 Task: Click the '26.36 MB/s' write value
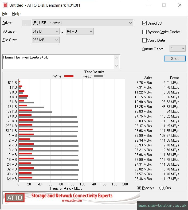pyautogui.click(x=143, y=179)
